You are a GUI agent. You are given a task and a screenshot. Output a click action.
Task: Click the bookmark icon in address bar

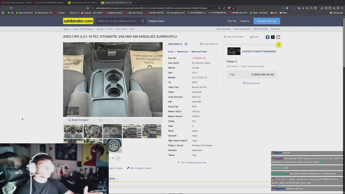point(87,8)
